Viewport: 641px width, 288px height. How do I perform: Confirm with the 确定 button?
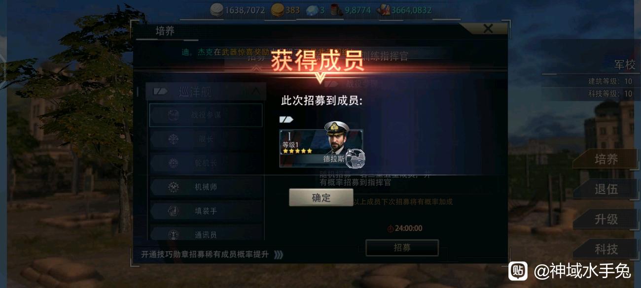321,197
